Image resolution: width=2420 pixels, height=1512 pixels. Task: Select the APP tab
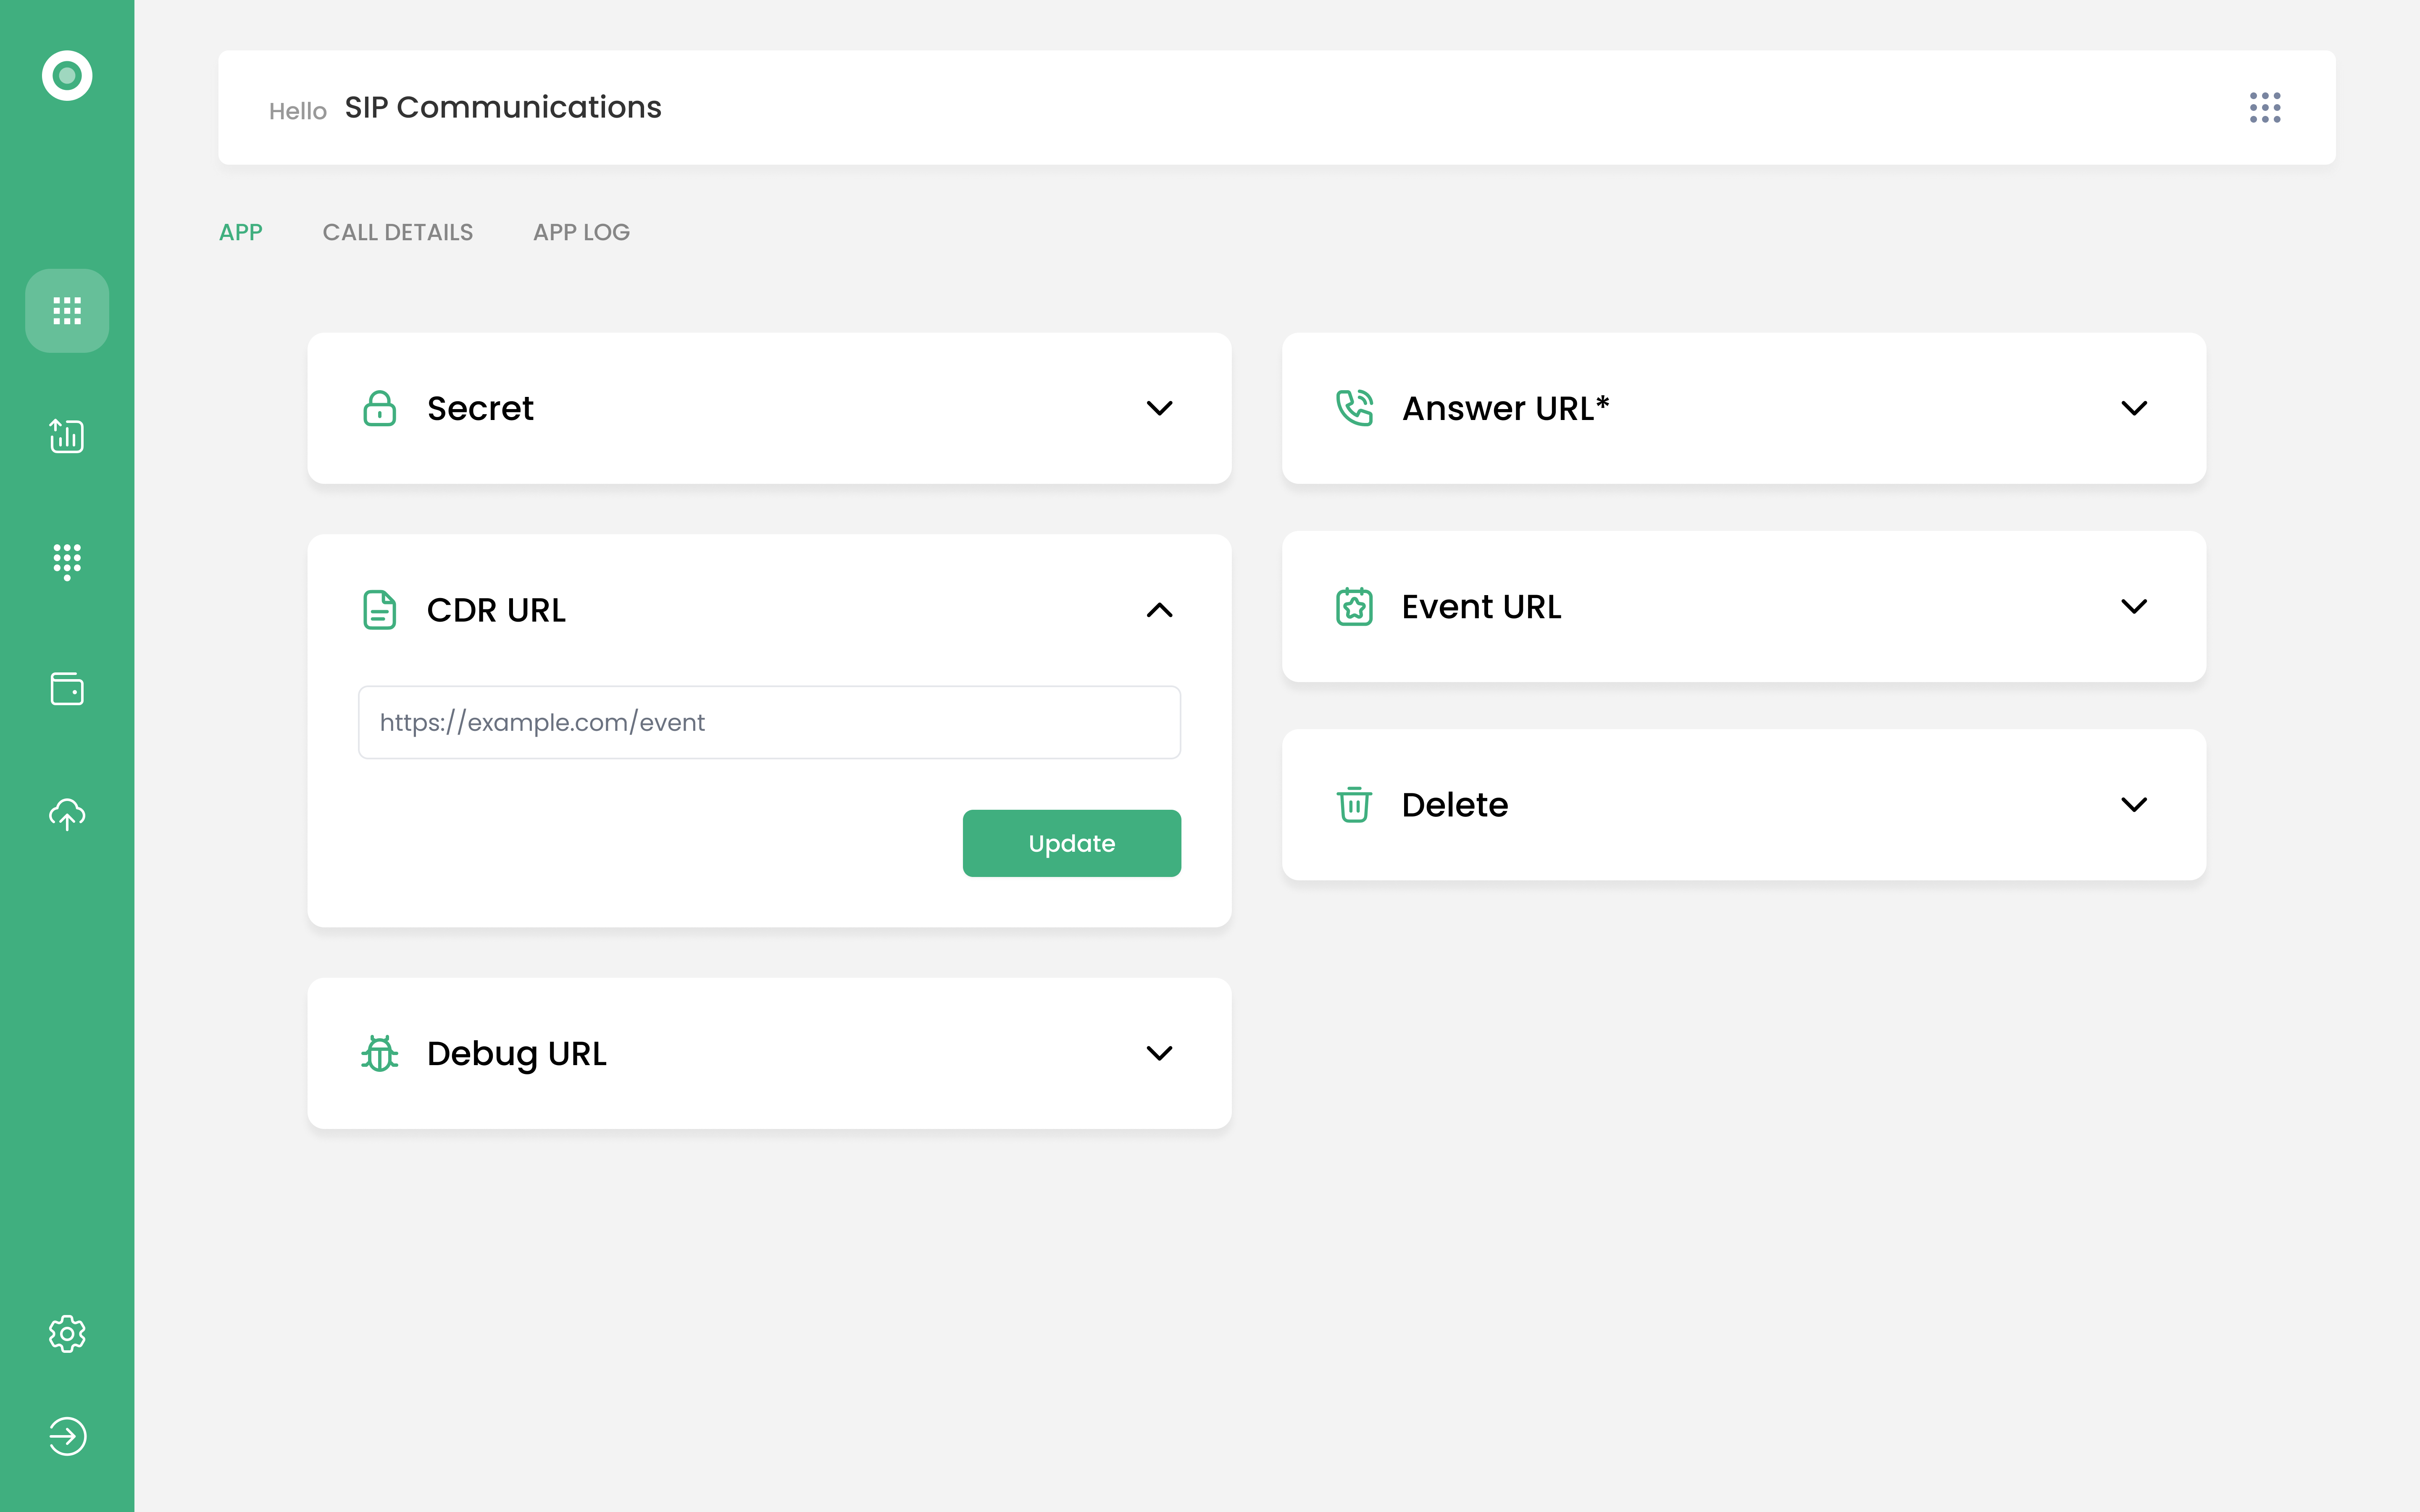241,232
